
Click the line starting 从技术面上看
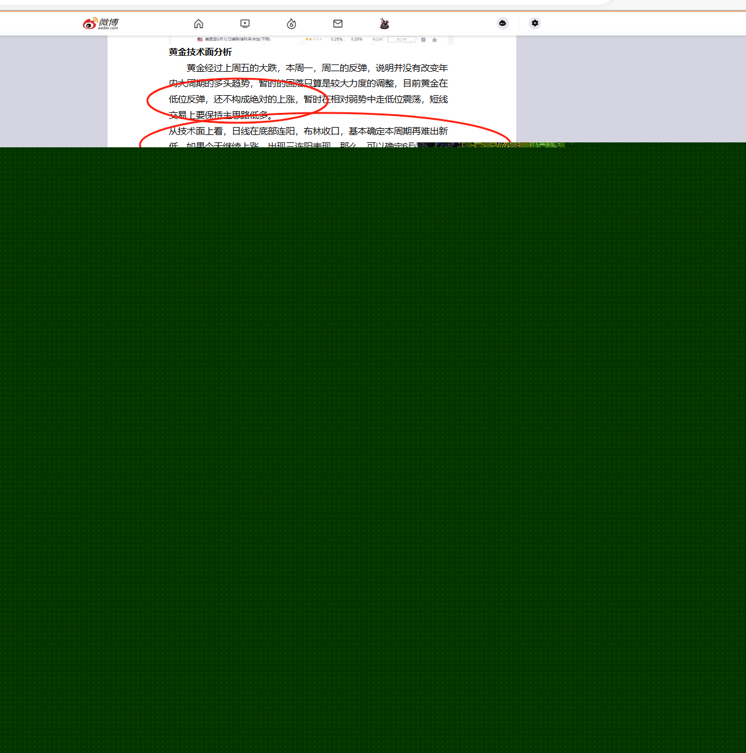coord(308,131)
